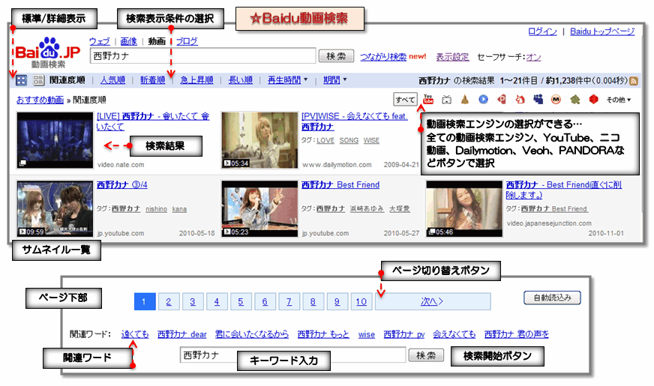Switch to the ウェブ search tab
Screen dimensions: 654x386
click(x=100, y=41)
